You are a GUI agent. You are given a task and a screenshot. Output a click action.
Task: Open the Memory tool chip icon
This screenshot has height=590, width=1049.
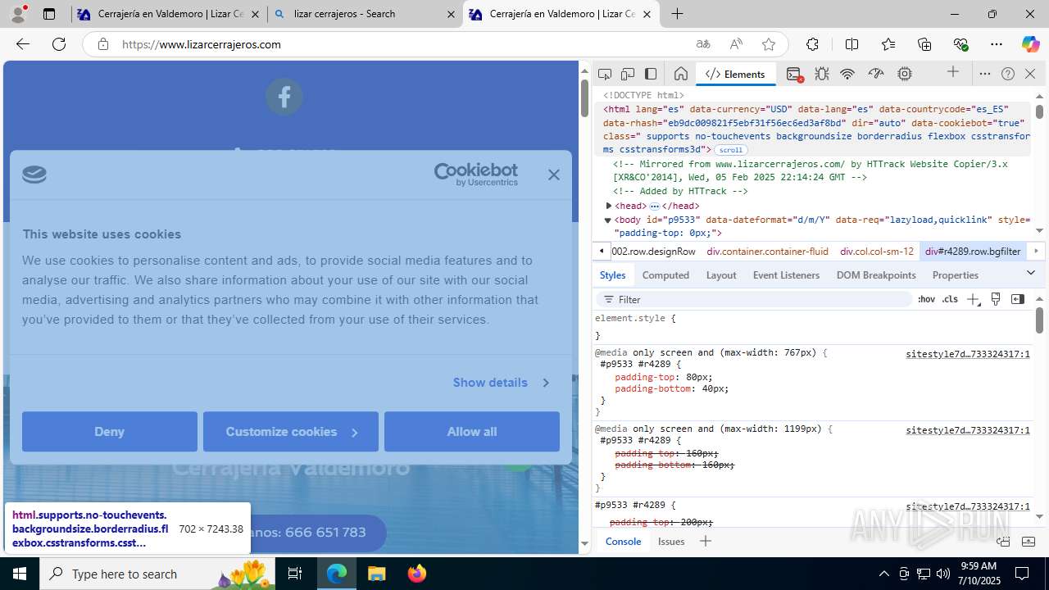click(x=905, y=74)
